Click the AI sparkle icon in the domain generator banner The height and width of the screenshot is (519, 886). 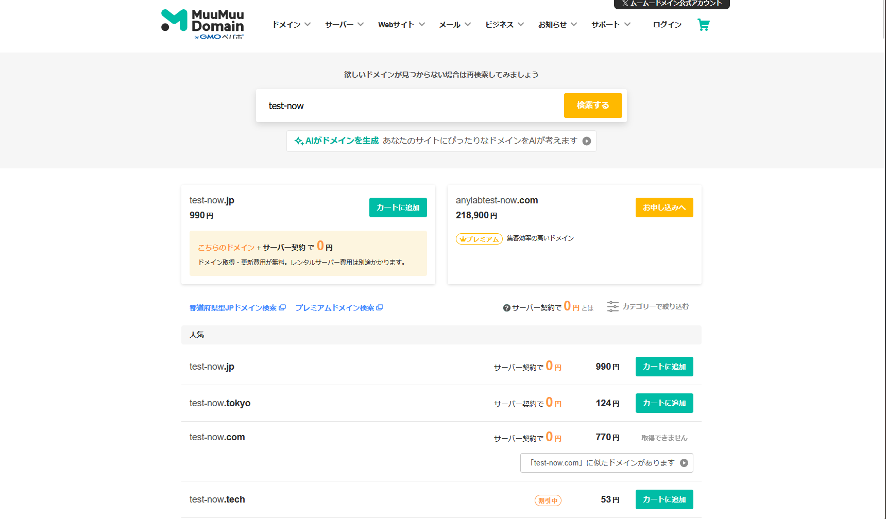pos(299,141)
